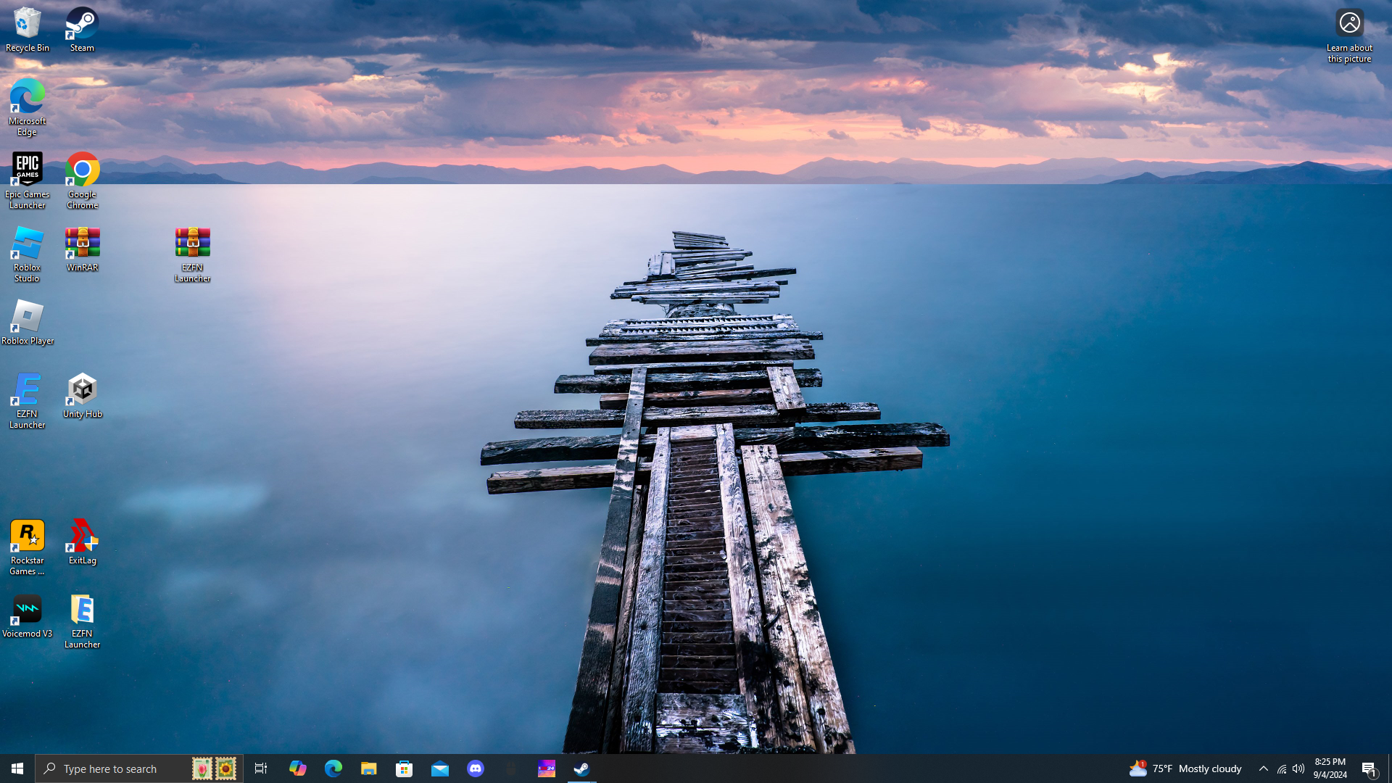
Task: Click the WinRAR desktop shortcut
Action: click(83, 249)
